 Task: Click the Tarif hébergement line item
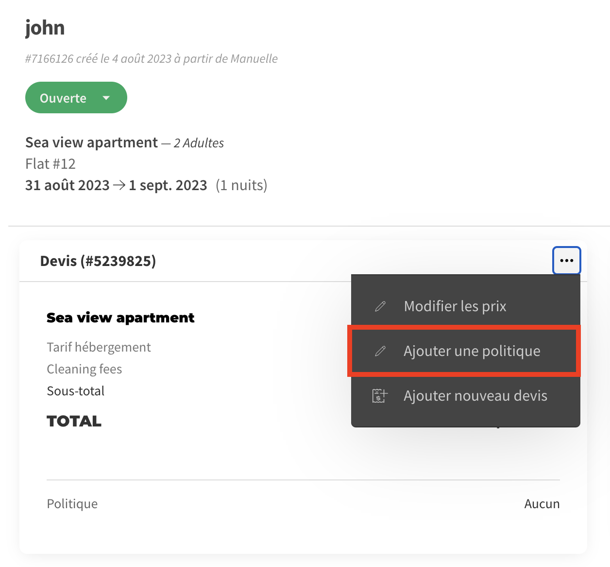pos(99,347)
